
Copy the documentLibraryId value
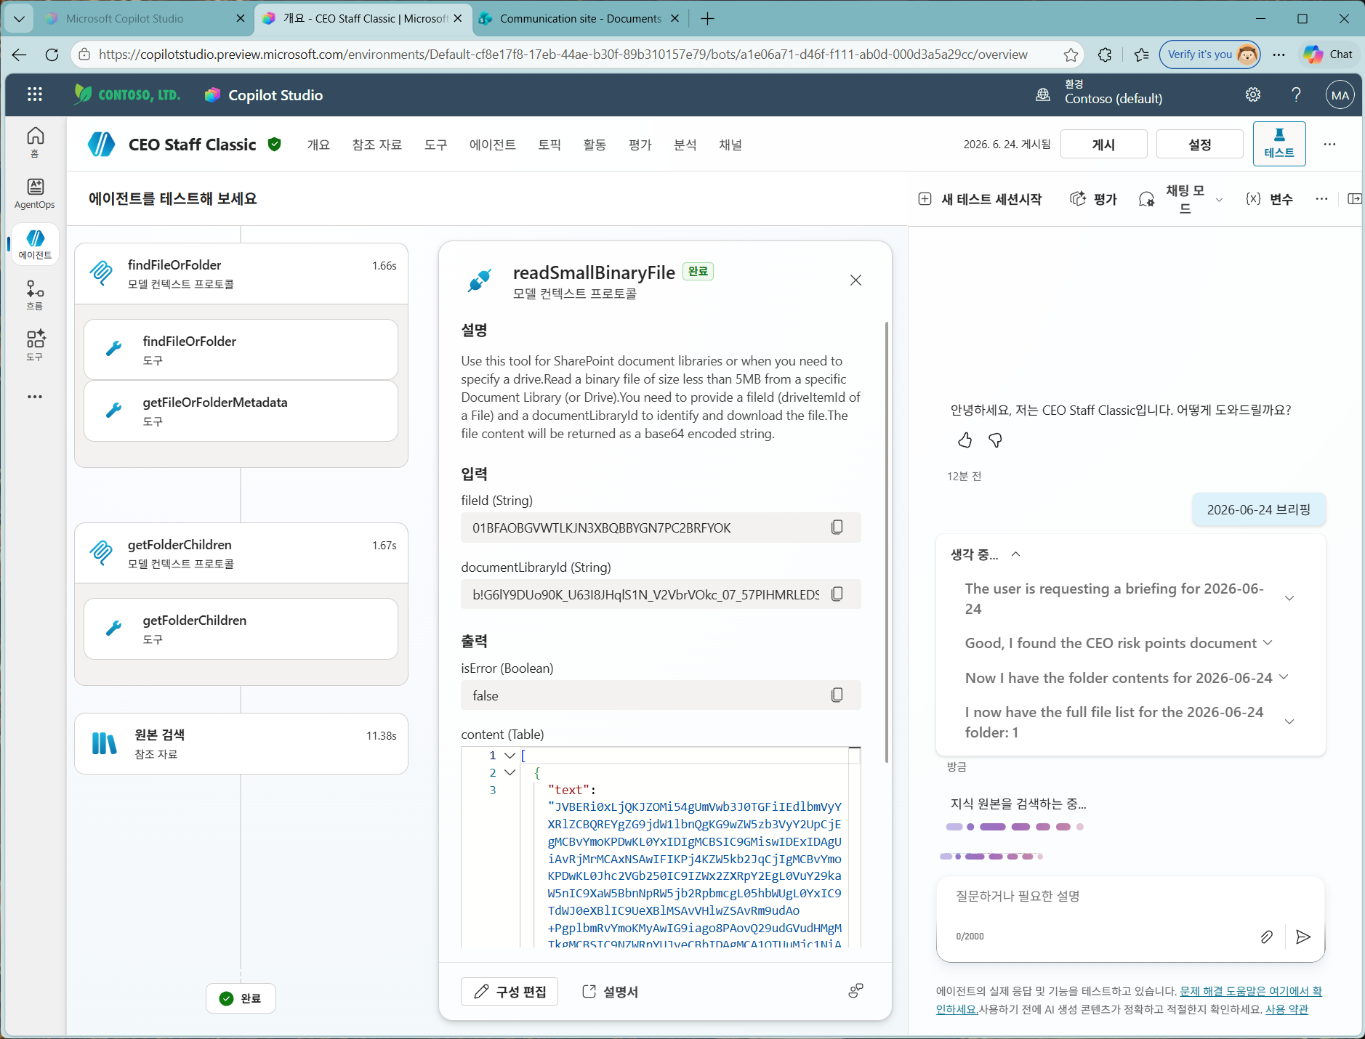pos(837,594)
